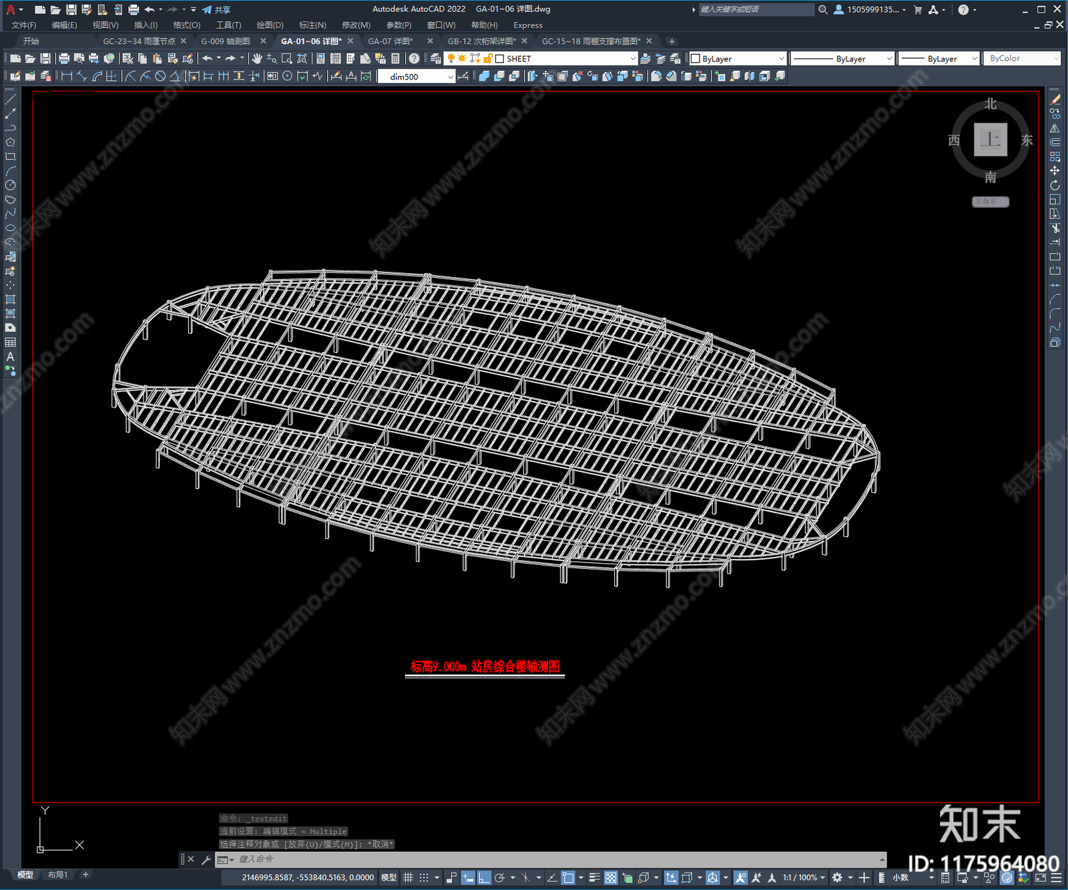Toggle object snap in status bar

coord(568,877)
